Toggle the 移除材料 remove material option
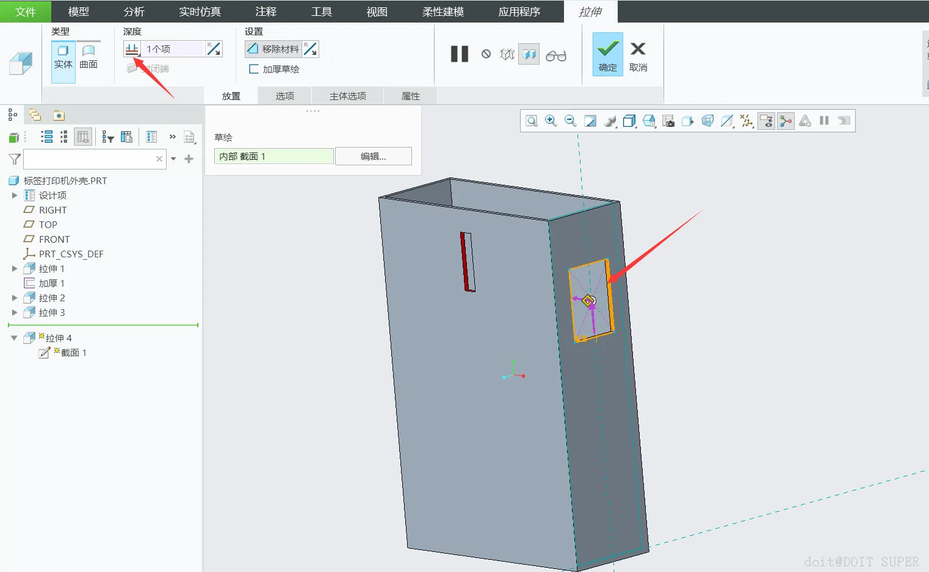The image size is (929, 572). (x=273, y=49)
